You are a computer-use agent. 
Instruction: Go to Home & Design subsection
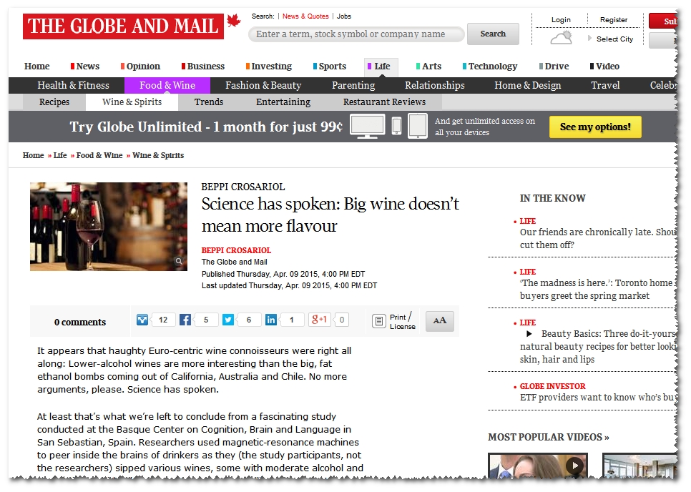527,85
